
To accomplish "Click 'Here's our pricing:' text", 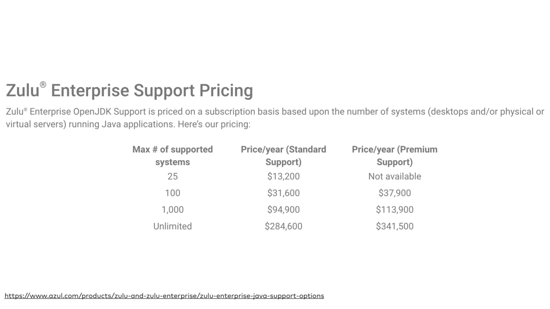I will (x=214, y=124).
